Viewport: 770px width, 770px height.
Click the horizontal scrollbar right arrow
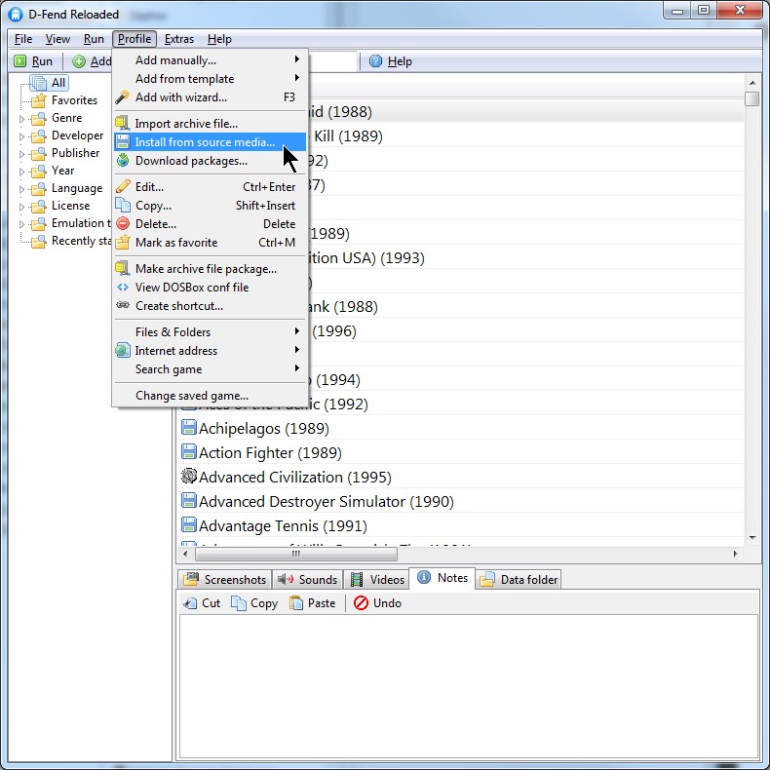pos(735,554)
